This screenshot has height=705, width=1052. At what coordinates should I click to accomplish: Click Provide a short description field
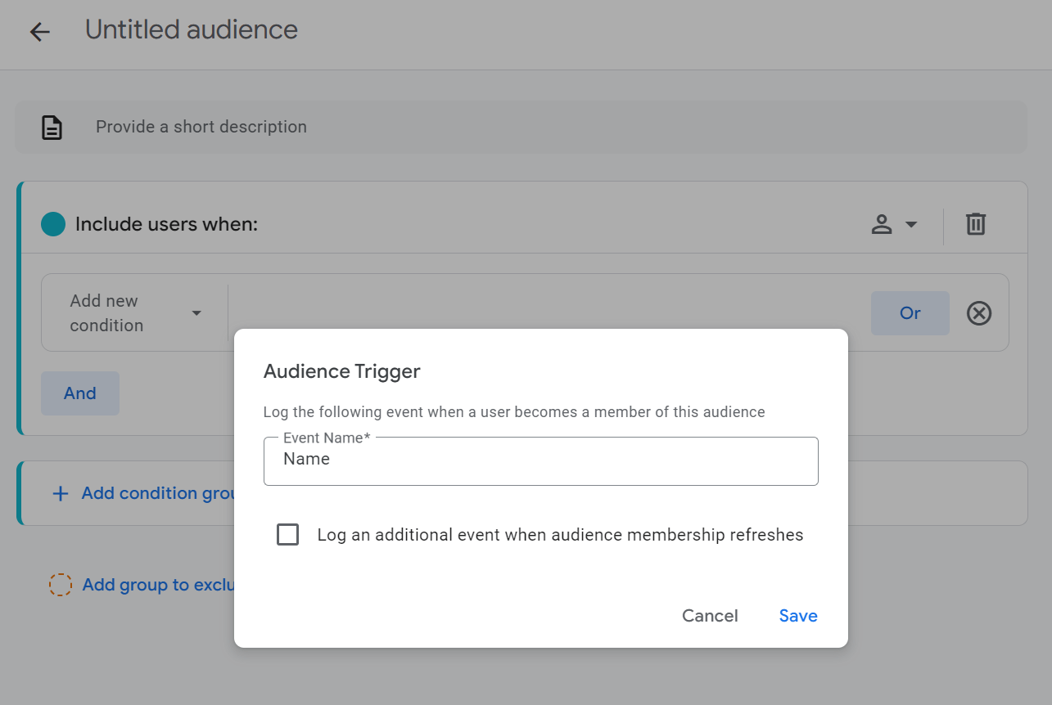click(521, 127)
